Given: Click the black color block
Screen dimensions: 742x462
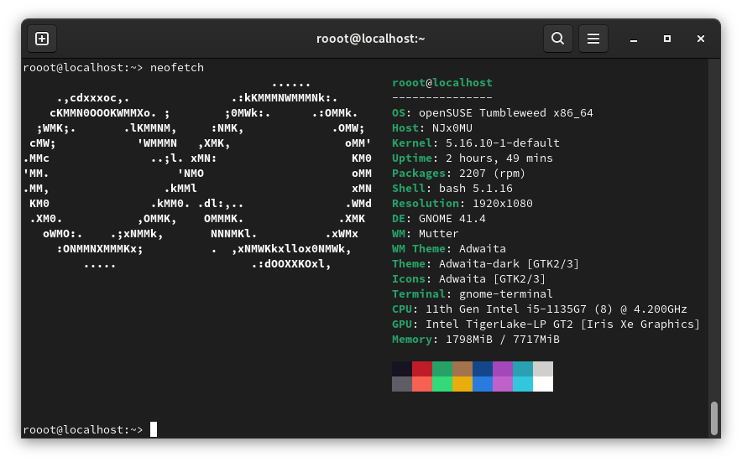Looking at the screenshot, I should [x=402, y=369].
